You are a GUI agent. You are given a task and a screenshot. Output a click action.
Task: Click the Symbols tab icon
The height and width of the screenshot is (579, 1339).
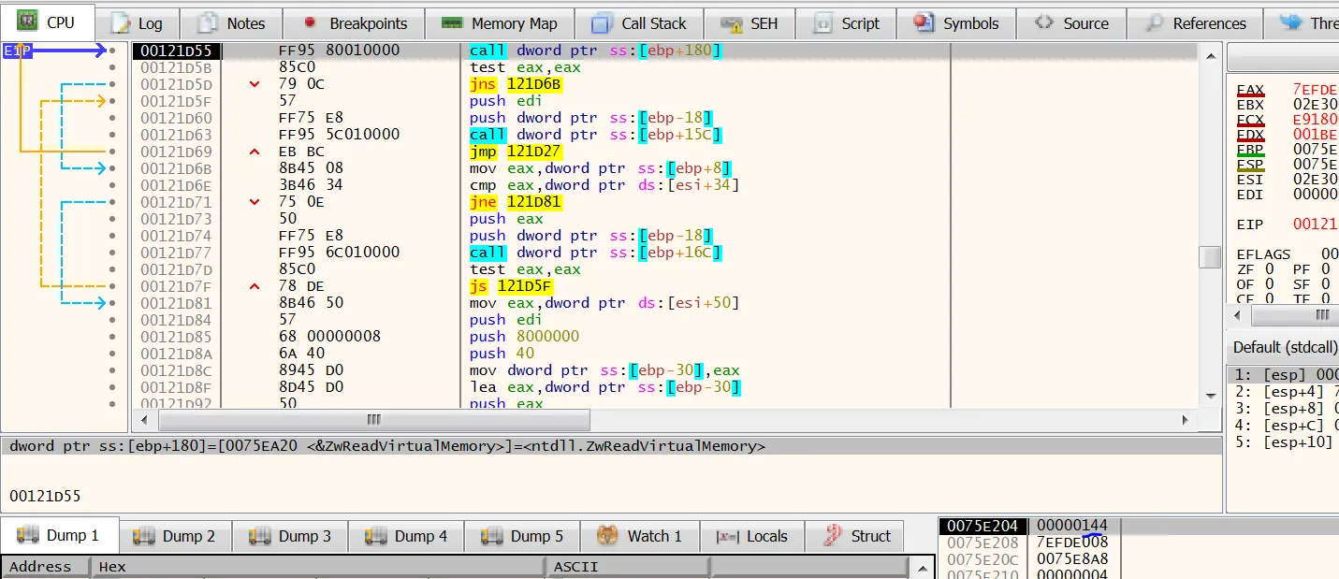point(924,23)
